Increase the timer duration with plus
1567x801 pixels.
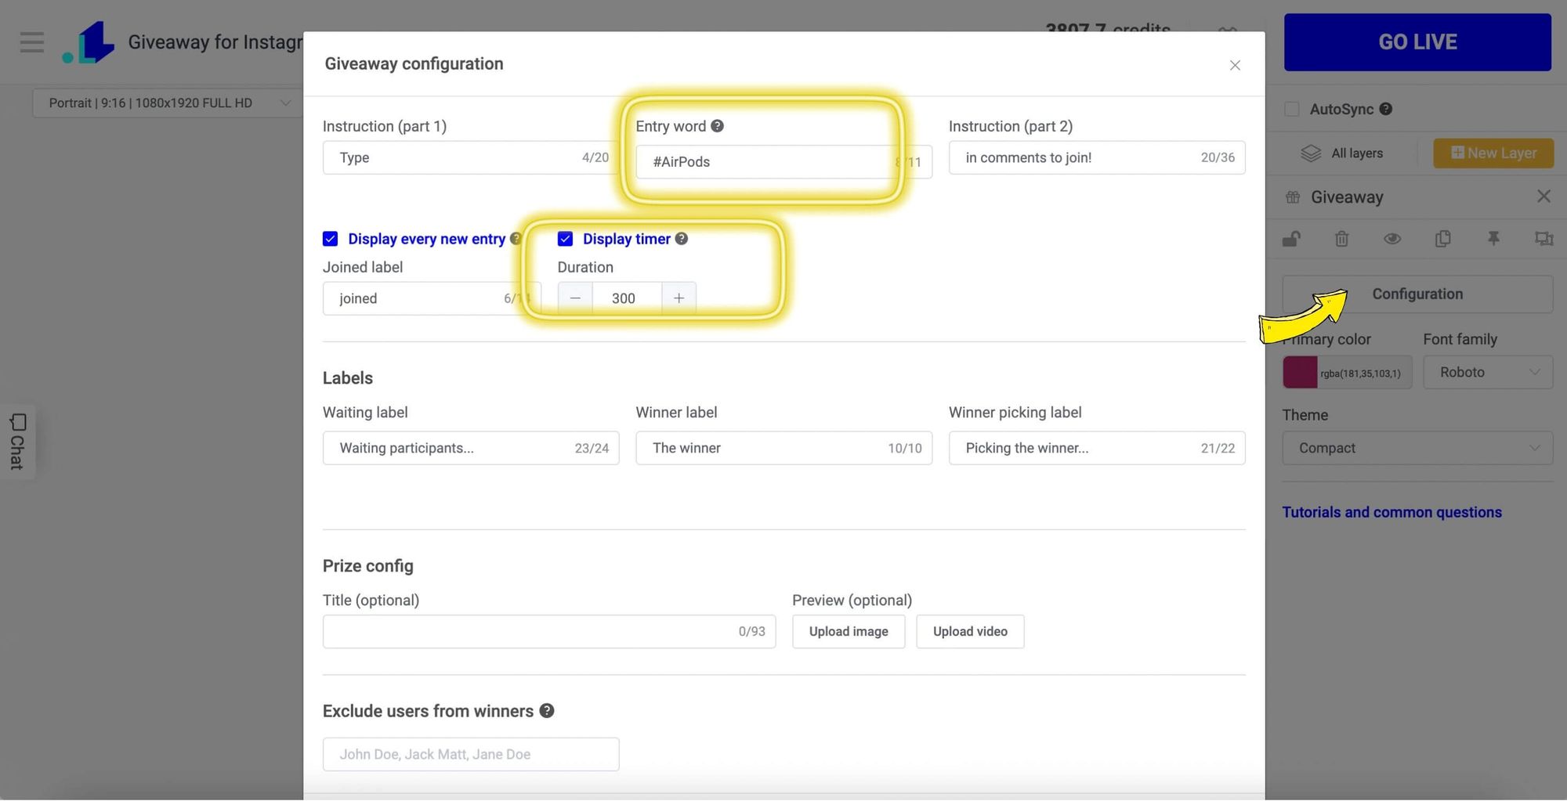point(679,298)
